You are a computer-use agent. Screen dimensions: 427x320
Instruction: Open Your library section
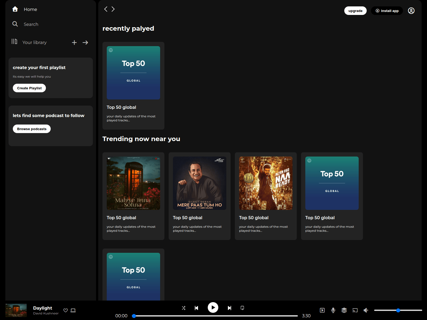[34, 42]
